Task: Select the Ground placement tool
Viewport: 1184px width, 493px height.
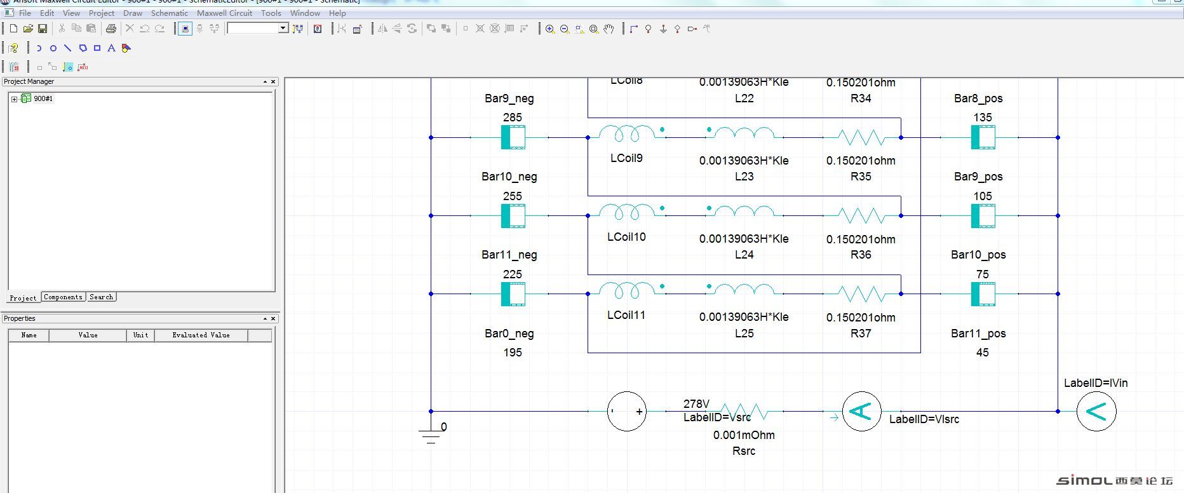Action: tap(663, 29)
